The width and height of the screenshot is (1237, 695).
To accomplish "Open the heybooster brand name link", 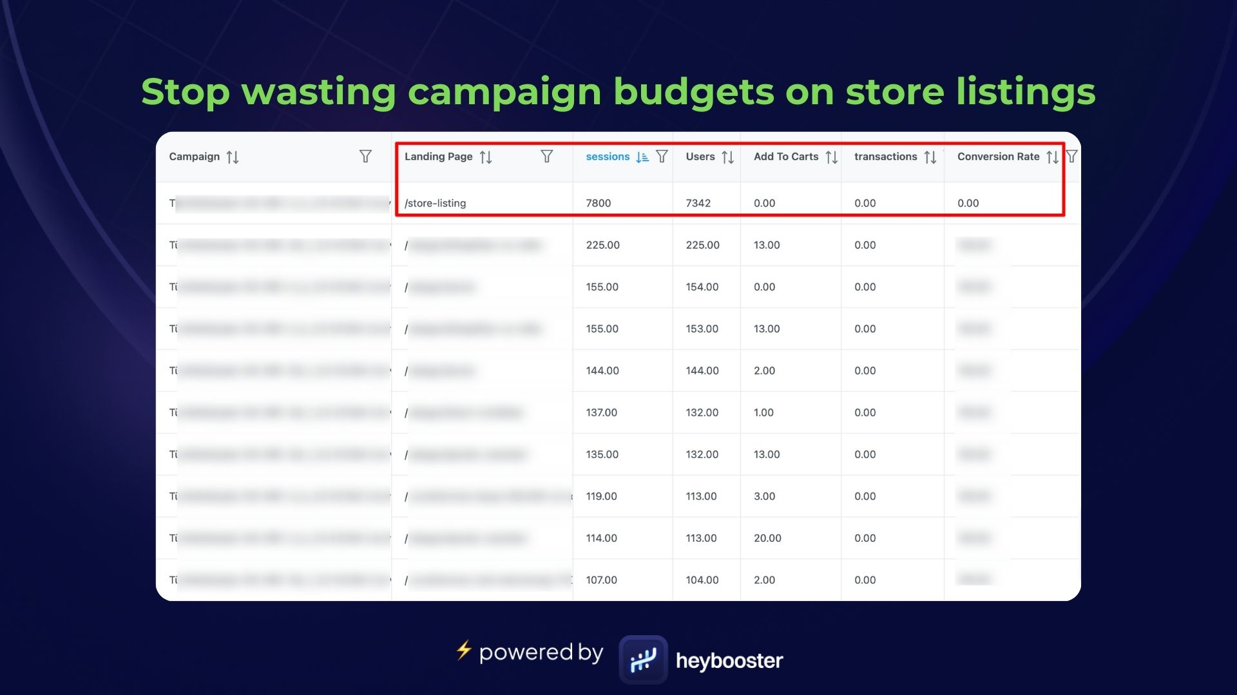I will coord(729,660).
